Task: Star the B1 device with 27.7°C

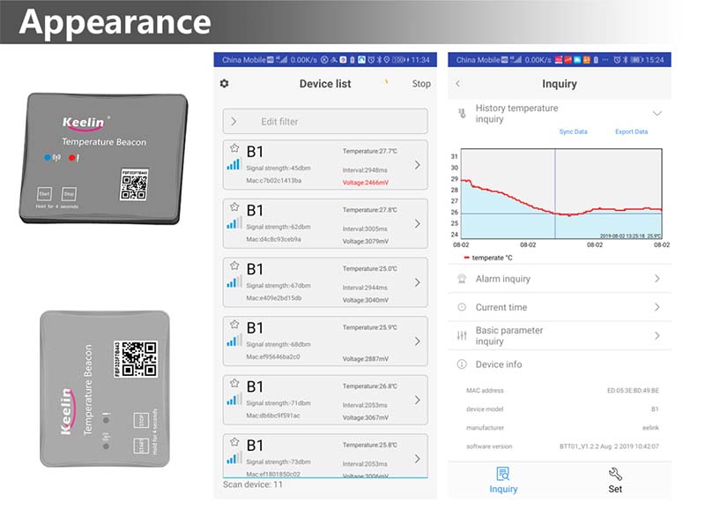Action: [x=234, y=148]
